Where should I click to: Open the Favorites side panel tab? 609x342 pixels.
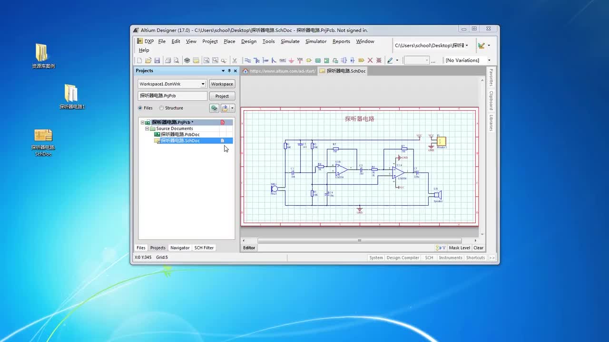[491, 77]
